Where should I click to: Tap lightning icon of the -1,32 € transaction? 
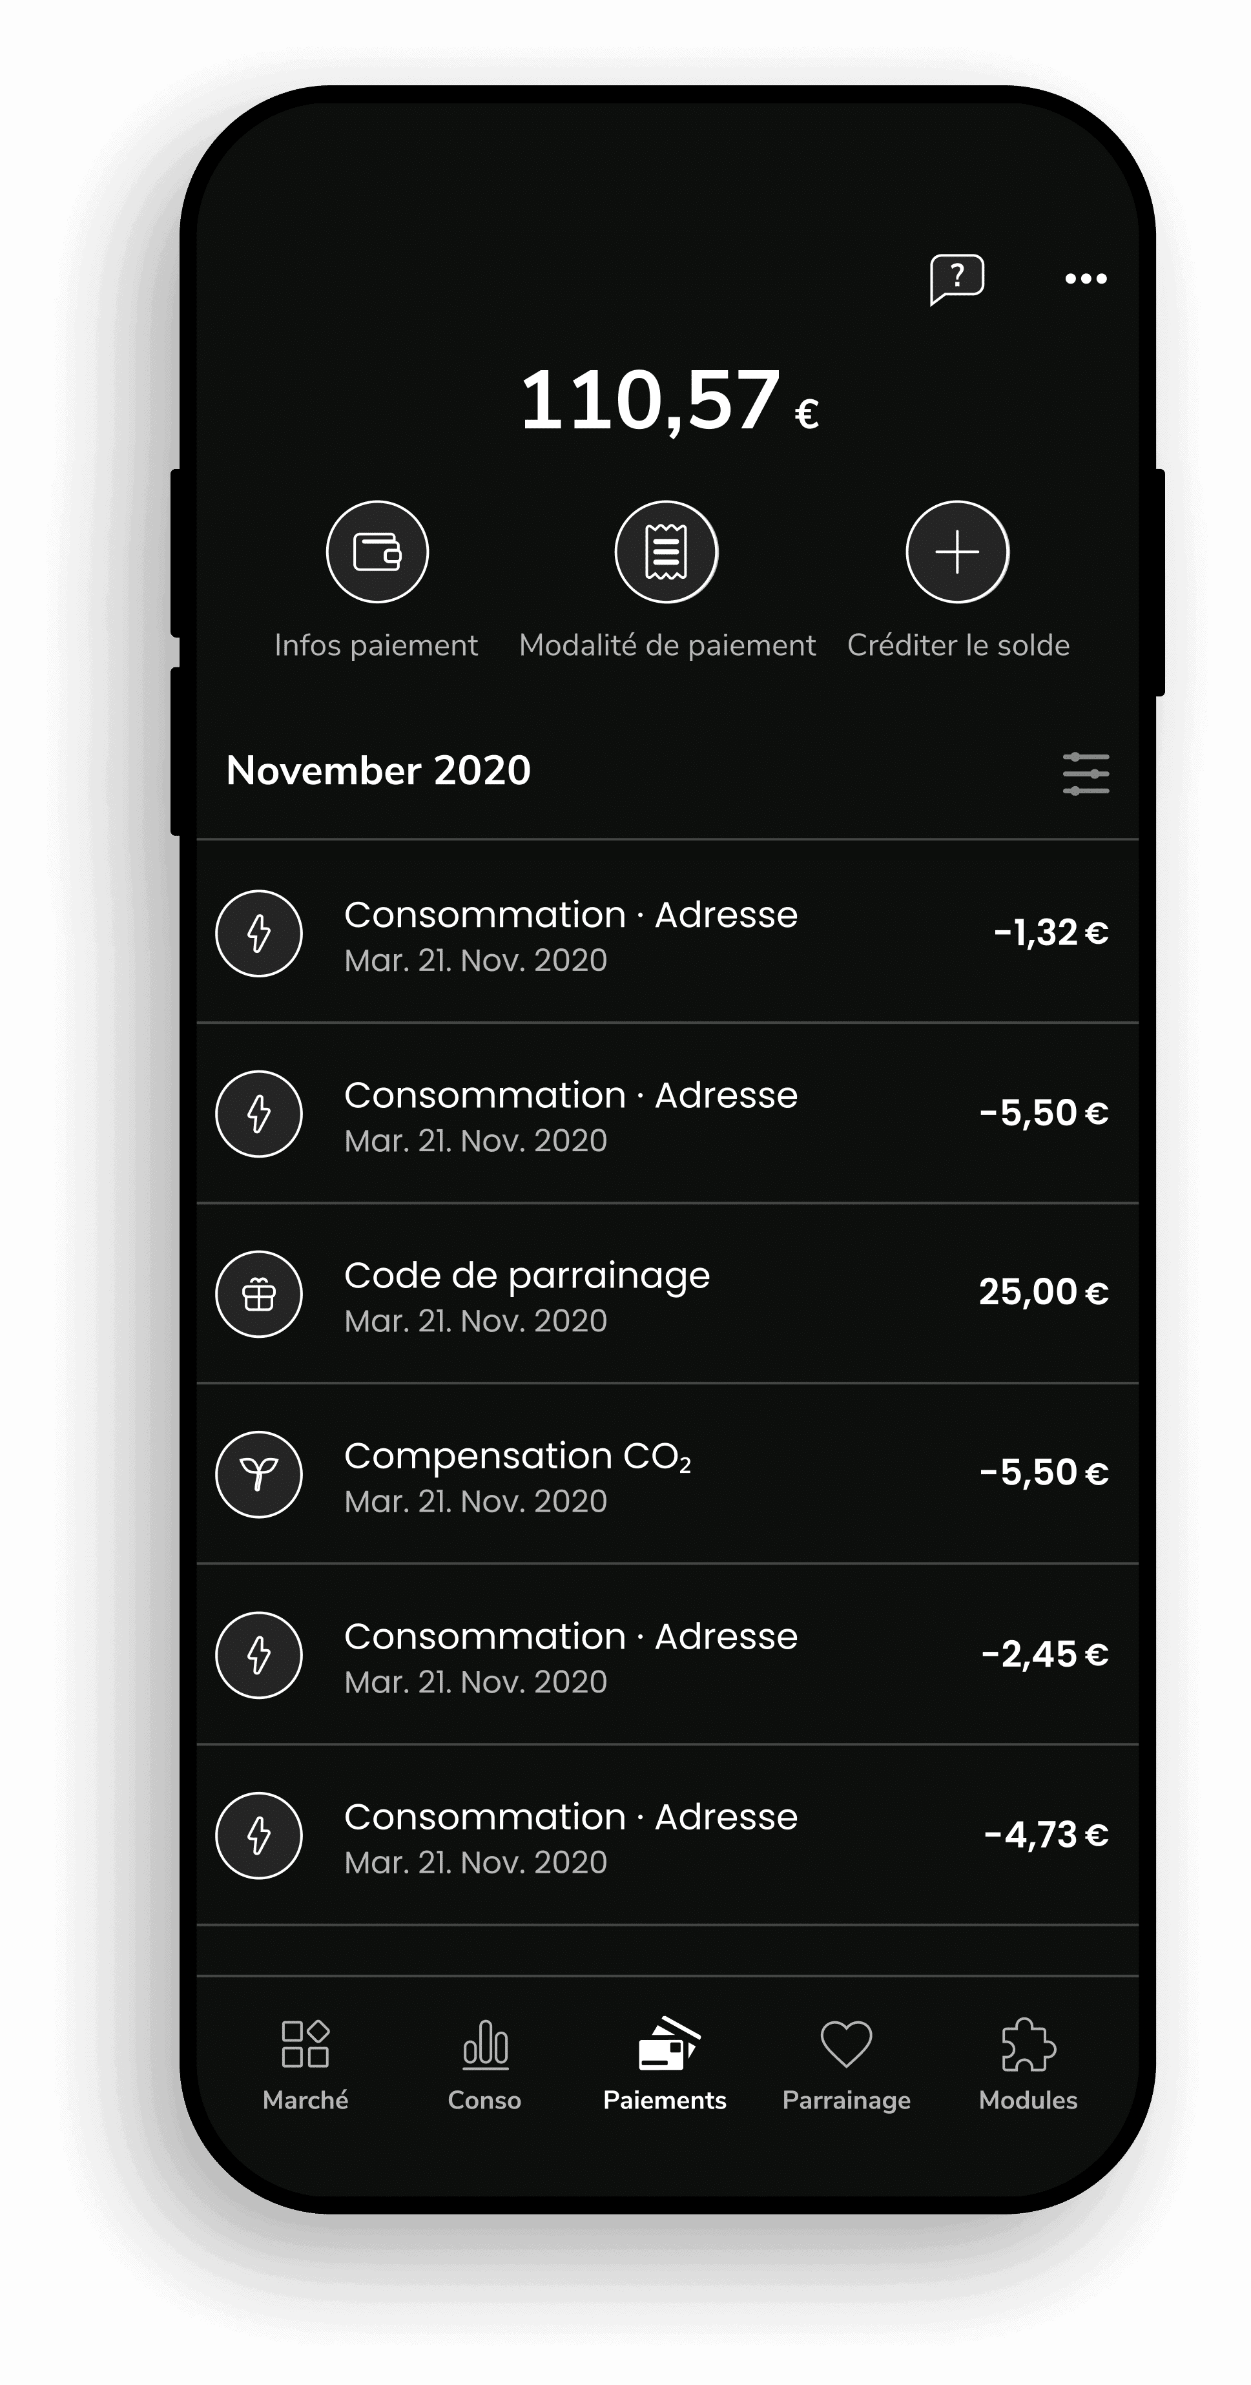[259, 933]
